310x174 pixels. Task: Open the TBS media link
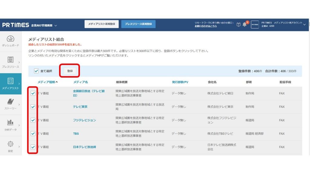tap(76, 134)
